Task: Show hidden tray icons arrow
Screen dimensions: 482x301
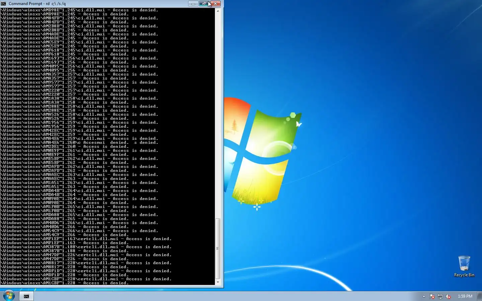Action: pyautogui.click(x=424, y=296)
